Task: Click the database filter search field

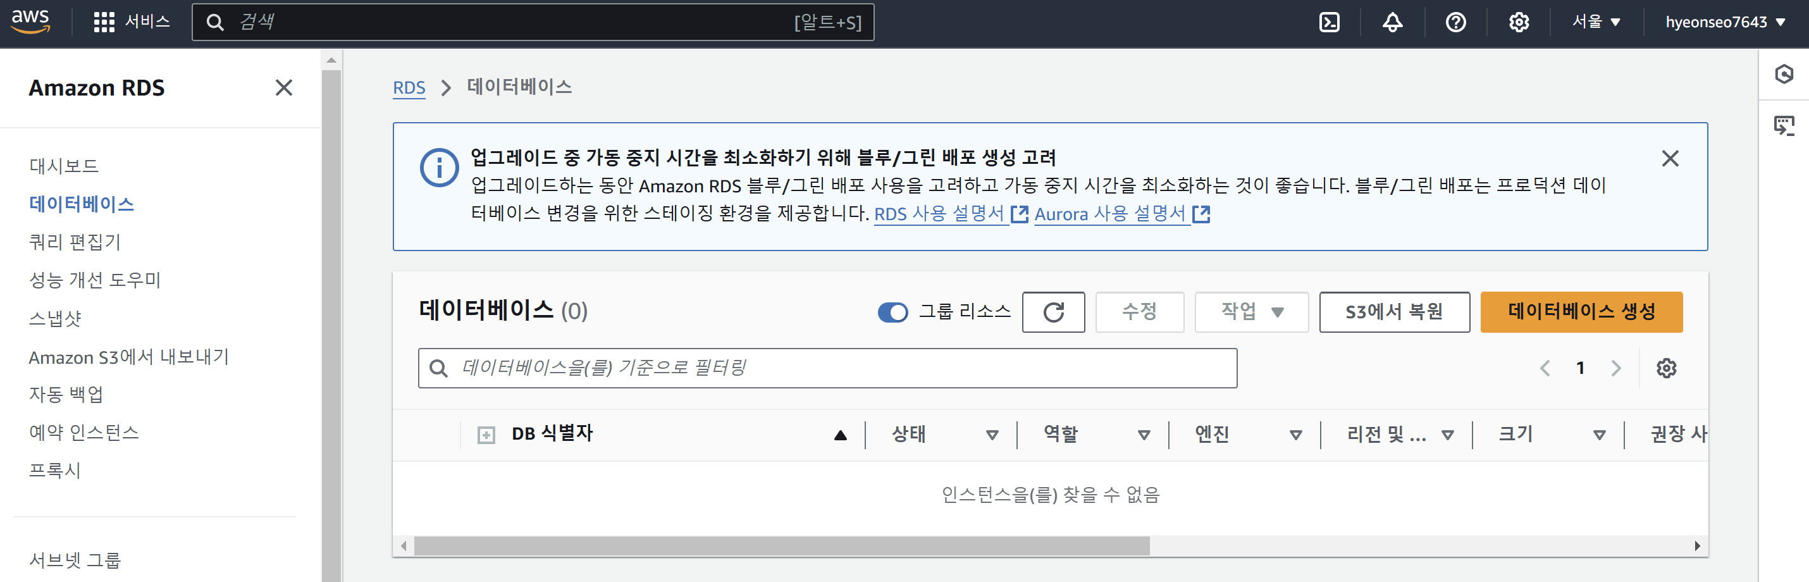Action: pyautogui.click(x=827, y=369)
